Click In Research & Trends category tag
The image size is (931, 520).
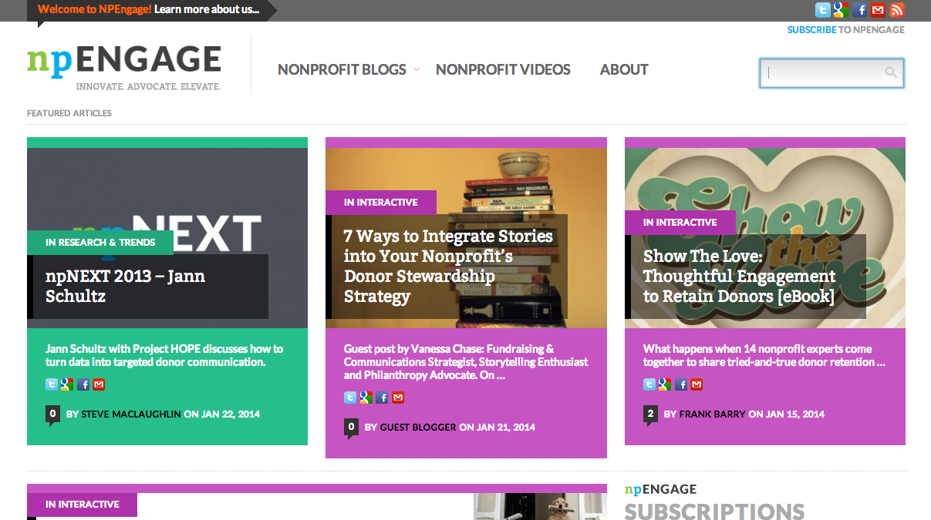(100, 243)
